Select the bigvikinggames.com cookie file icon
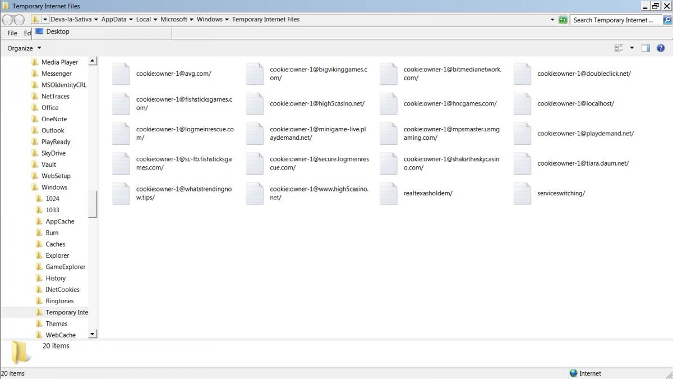This screenshot has height=379, width=673. click(255, 74)
